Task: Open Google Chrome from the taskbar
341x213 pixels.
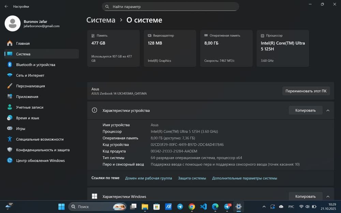Action: tap(192, 207)
